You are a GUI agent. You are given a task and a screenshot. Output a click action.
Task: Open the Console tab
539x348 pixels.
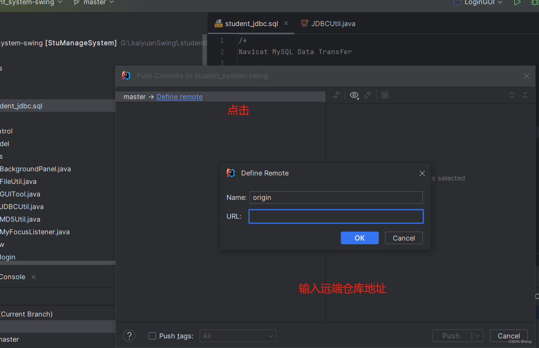(x=13, y=277)
